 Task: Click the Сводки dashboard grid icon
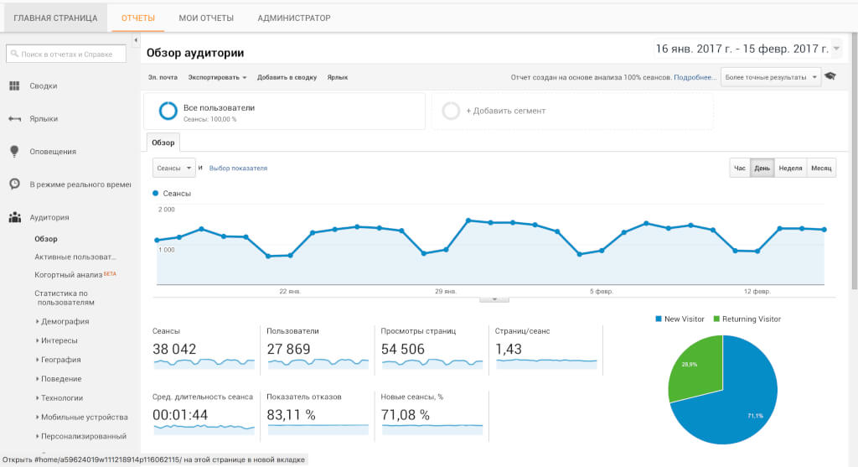tap(14, 86)
